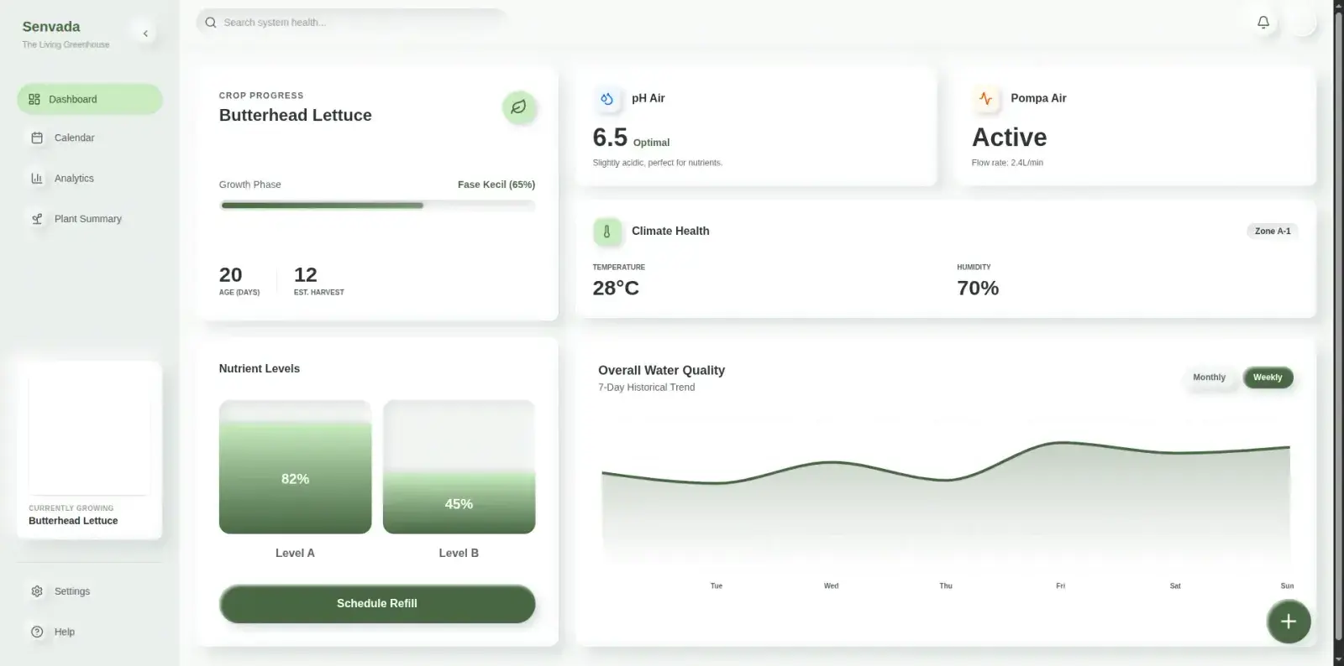Click the Calendar icon in sidebar
The width and height of the screenshot is (1344, 666).
(37, 138)
